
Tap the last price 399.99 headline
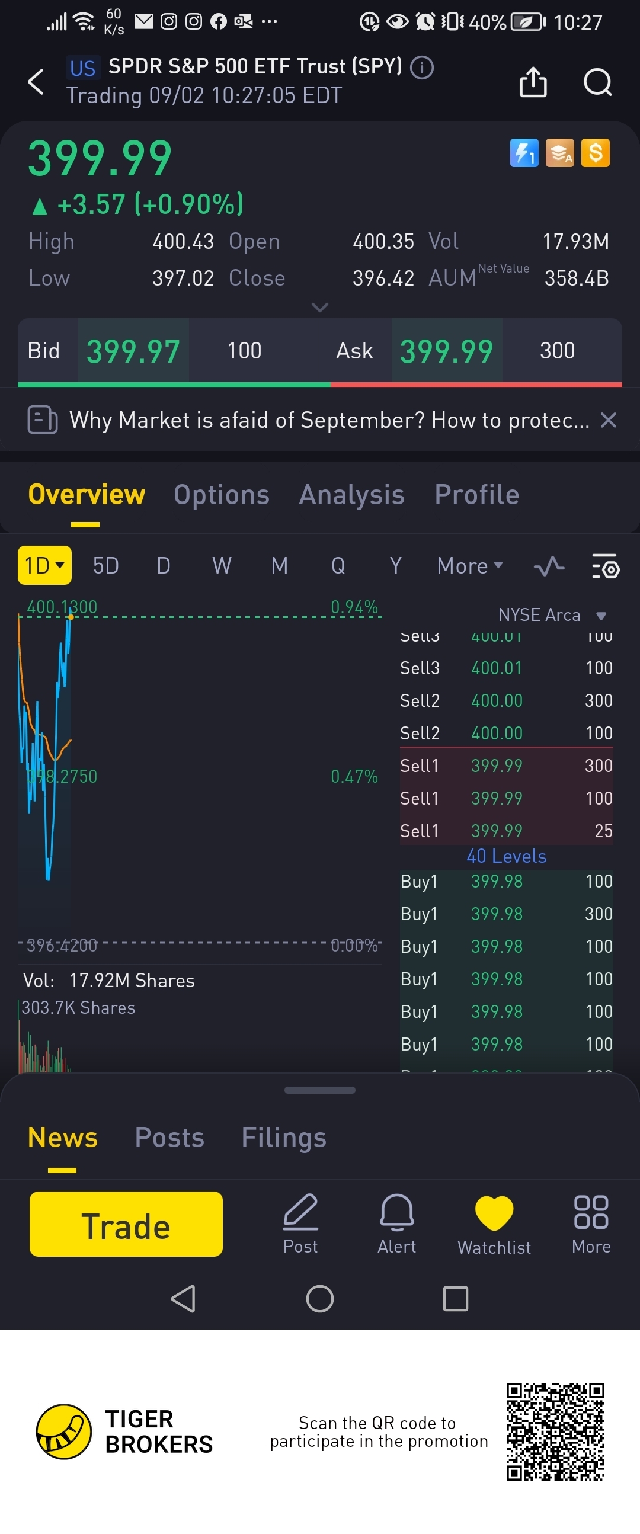click(100, 158)
